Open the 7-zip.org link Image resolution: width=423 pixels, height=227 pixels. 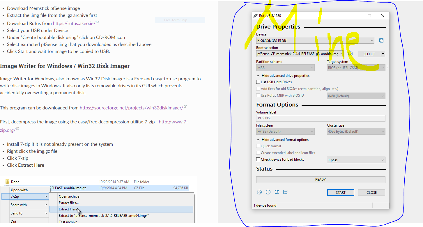(x=173, y=122)
